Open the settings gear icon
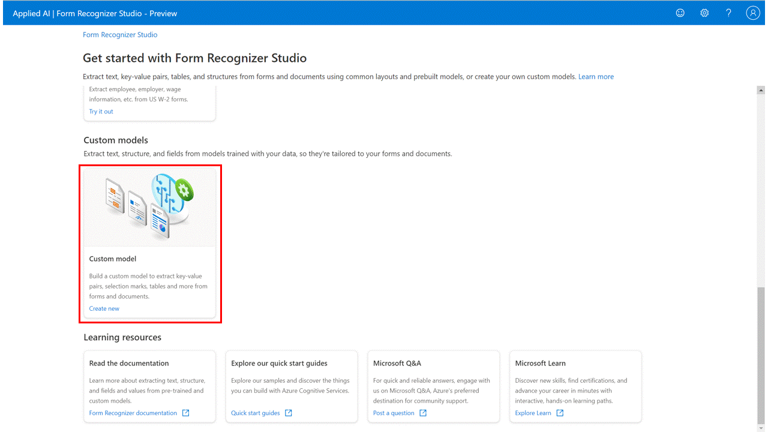Screen dimensions: 768x432 pos(704,13)
